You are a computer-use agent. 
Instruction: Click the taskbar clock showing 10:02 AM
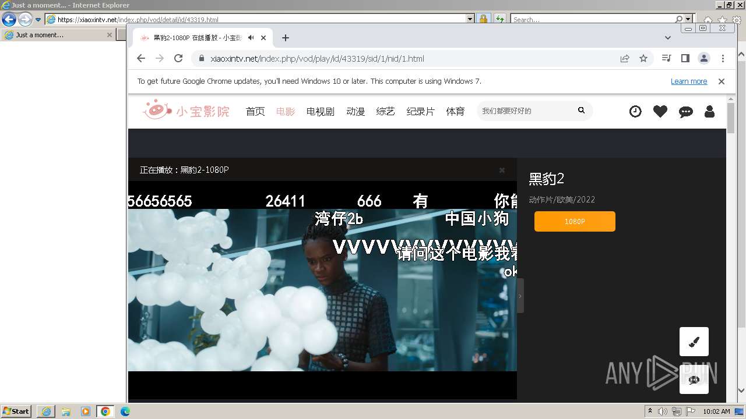coord(716,411)
